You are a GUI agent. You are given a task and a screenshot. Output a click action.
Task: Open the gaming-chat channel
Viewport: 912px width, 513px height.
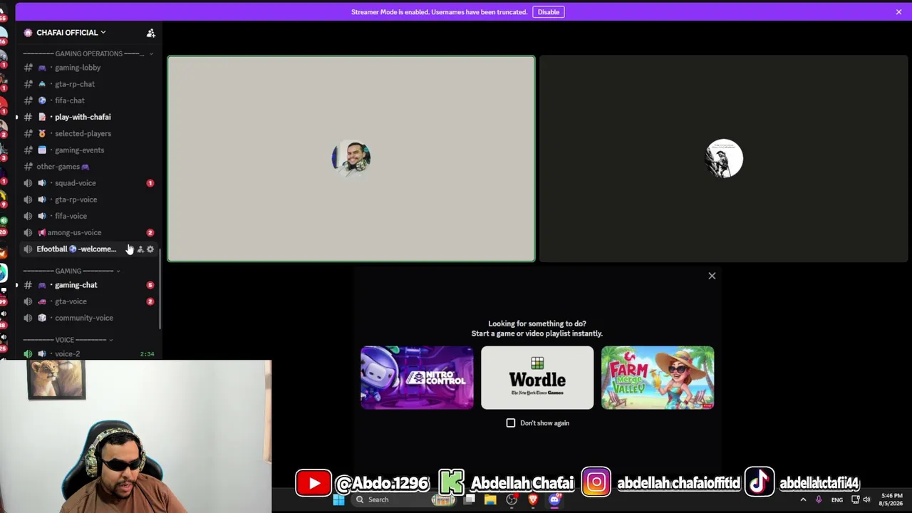coord(88,285)
